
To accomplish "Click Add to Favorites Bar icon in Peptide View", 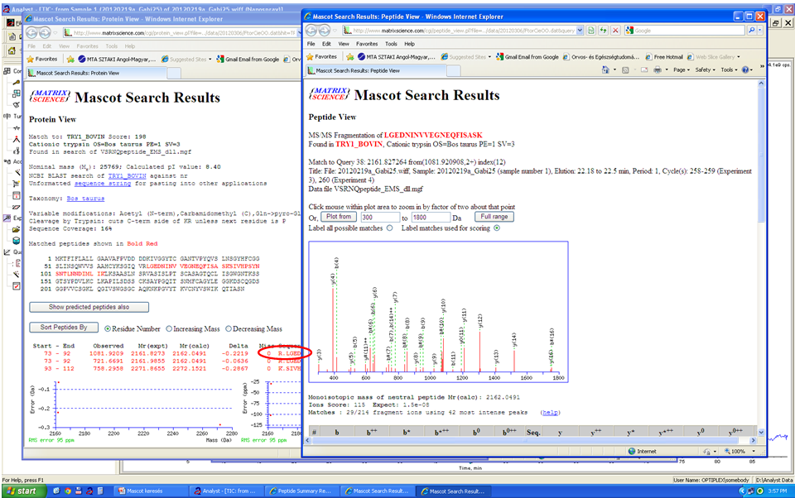I will tap(349, 57).
